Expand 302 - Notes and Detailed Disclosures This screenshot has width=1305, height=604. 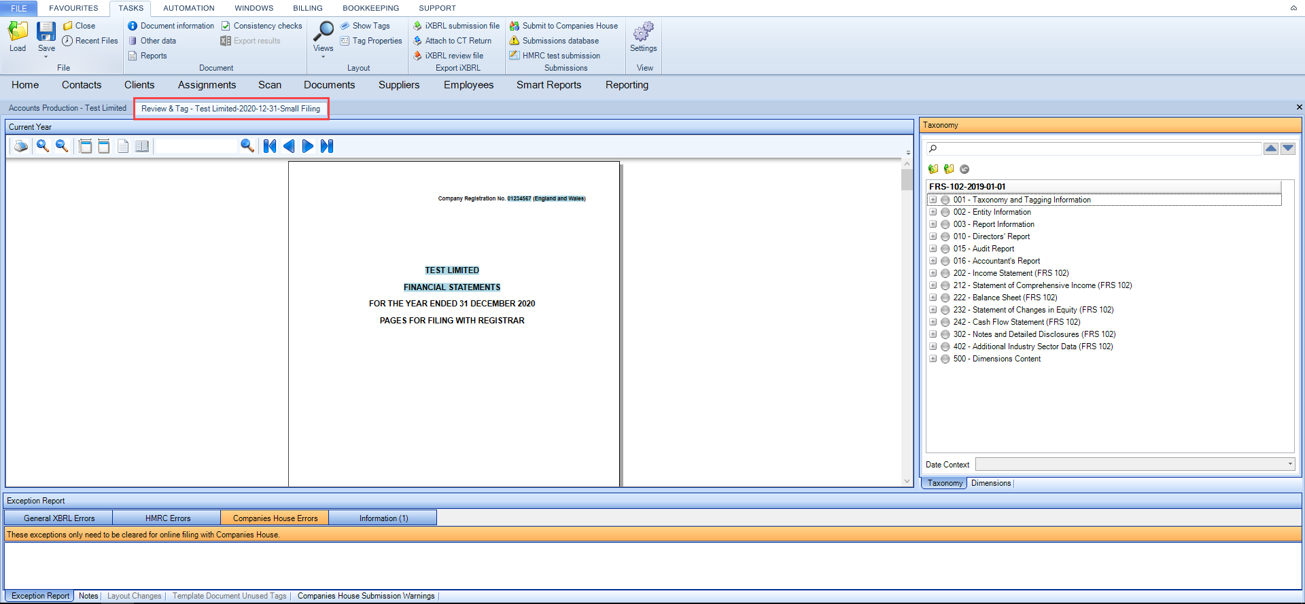click(933, 334)
